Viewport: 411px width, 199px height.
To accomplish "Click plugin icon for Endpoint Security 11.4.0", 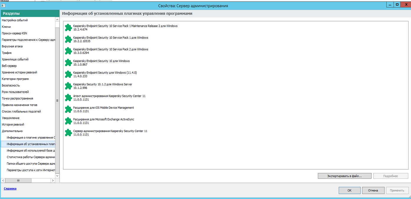I will pyautogui.click(x=68, y=74).
